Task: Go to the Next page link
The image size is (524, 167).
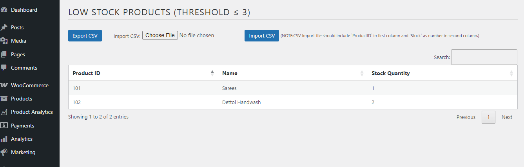Action: (507, 117)
